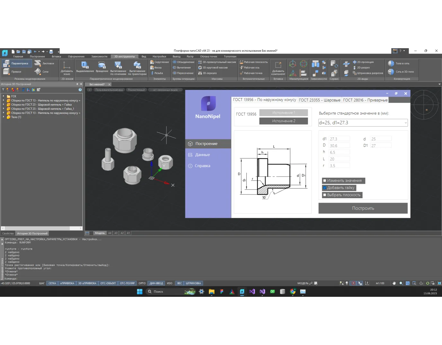Screen dimensions: 442x345
Task: Choose Сети modeling mode
Action: point(42,72)
